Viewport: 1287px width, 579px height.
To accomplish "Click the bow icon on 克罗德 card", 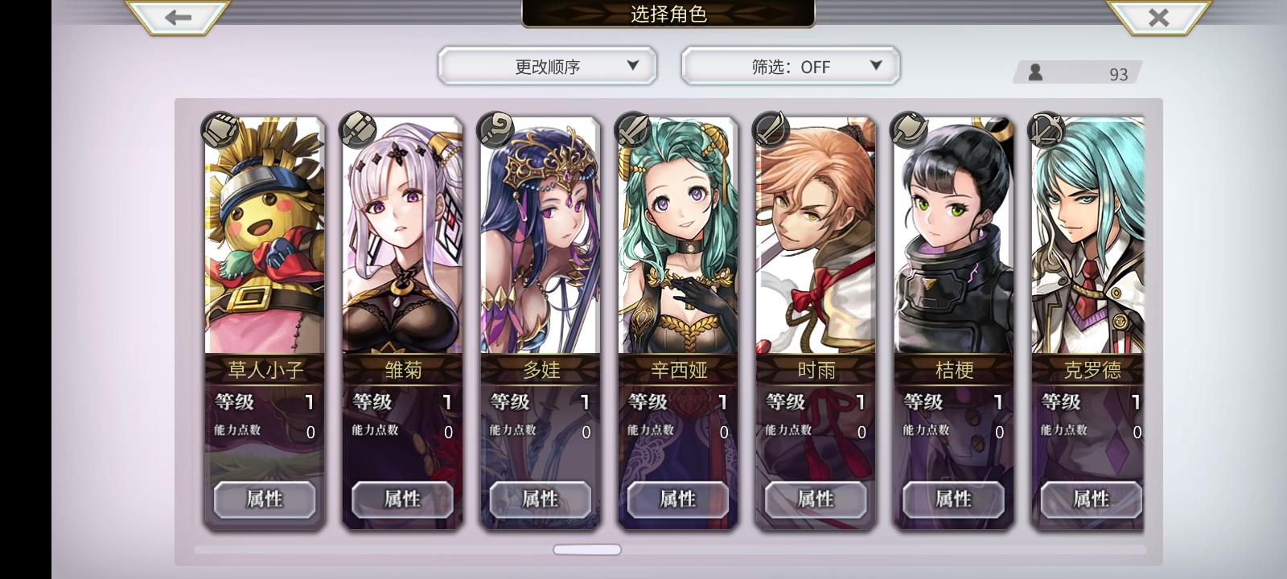I will point(1046,130).
